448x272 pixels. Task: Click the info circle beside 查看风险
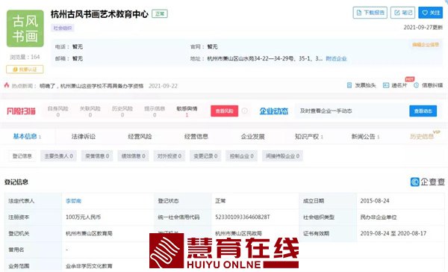(x=245, y=111)
